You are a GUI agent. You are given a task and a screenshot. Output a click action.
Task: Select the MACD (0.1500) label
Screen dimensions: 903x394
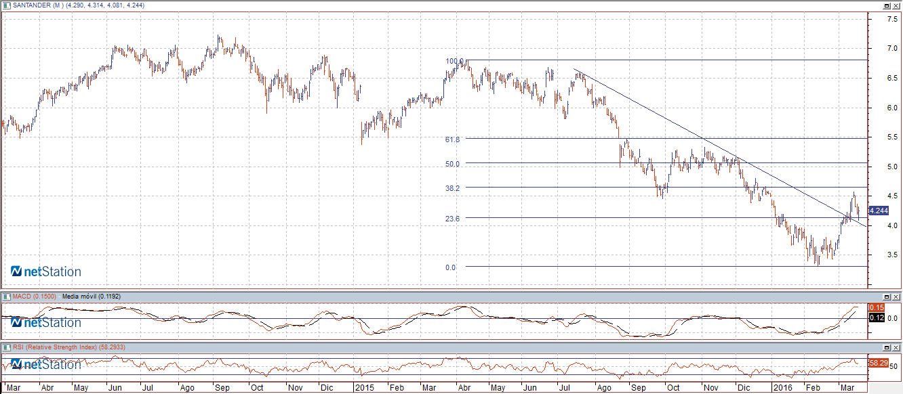[34, 296]
